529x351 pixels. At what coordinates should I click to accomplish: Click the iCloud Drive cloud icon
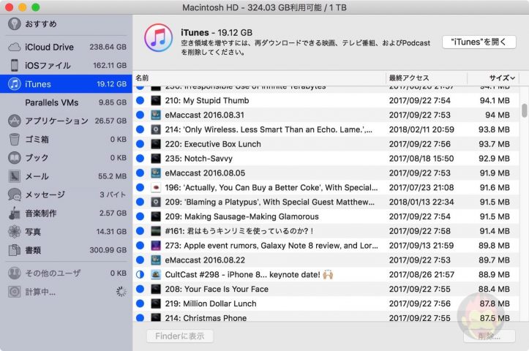14,47
